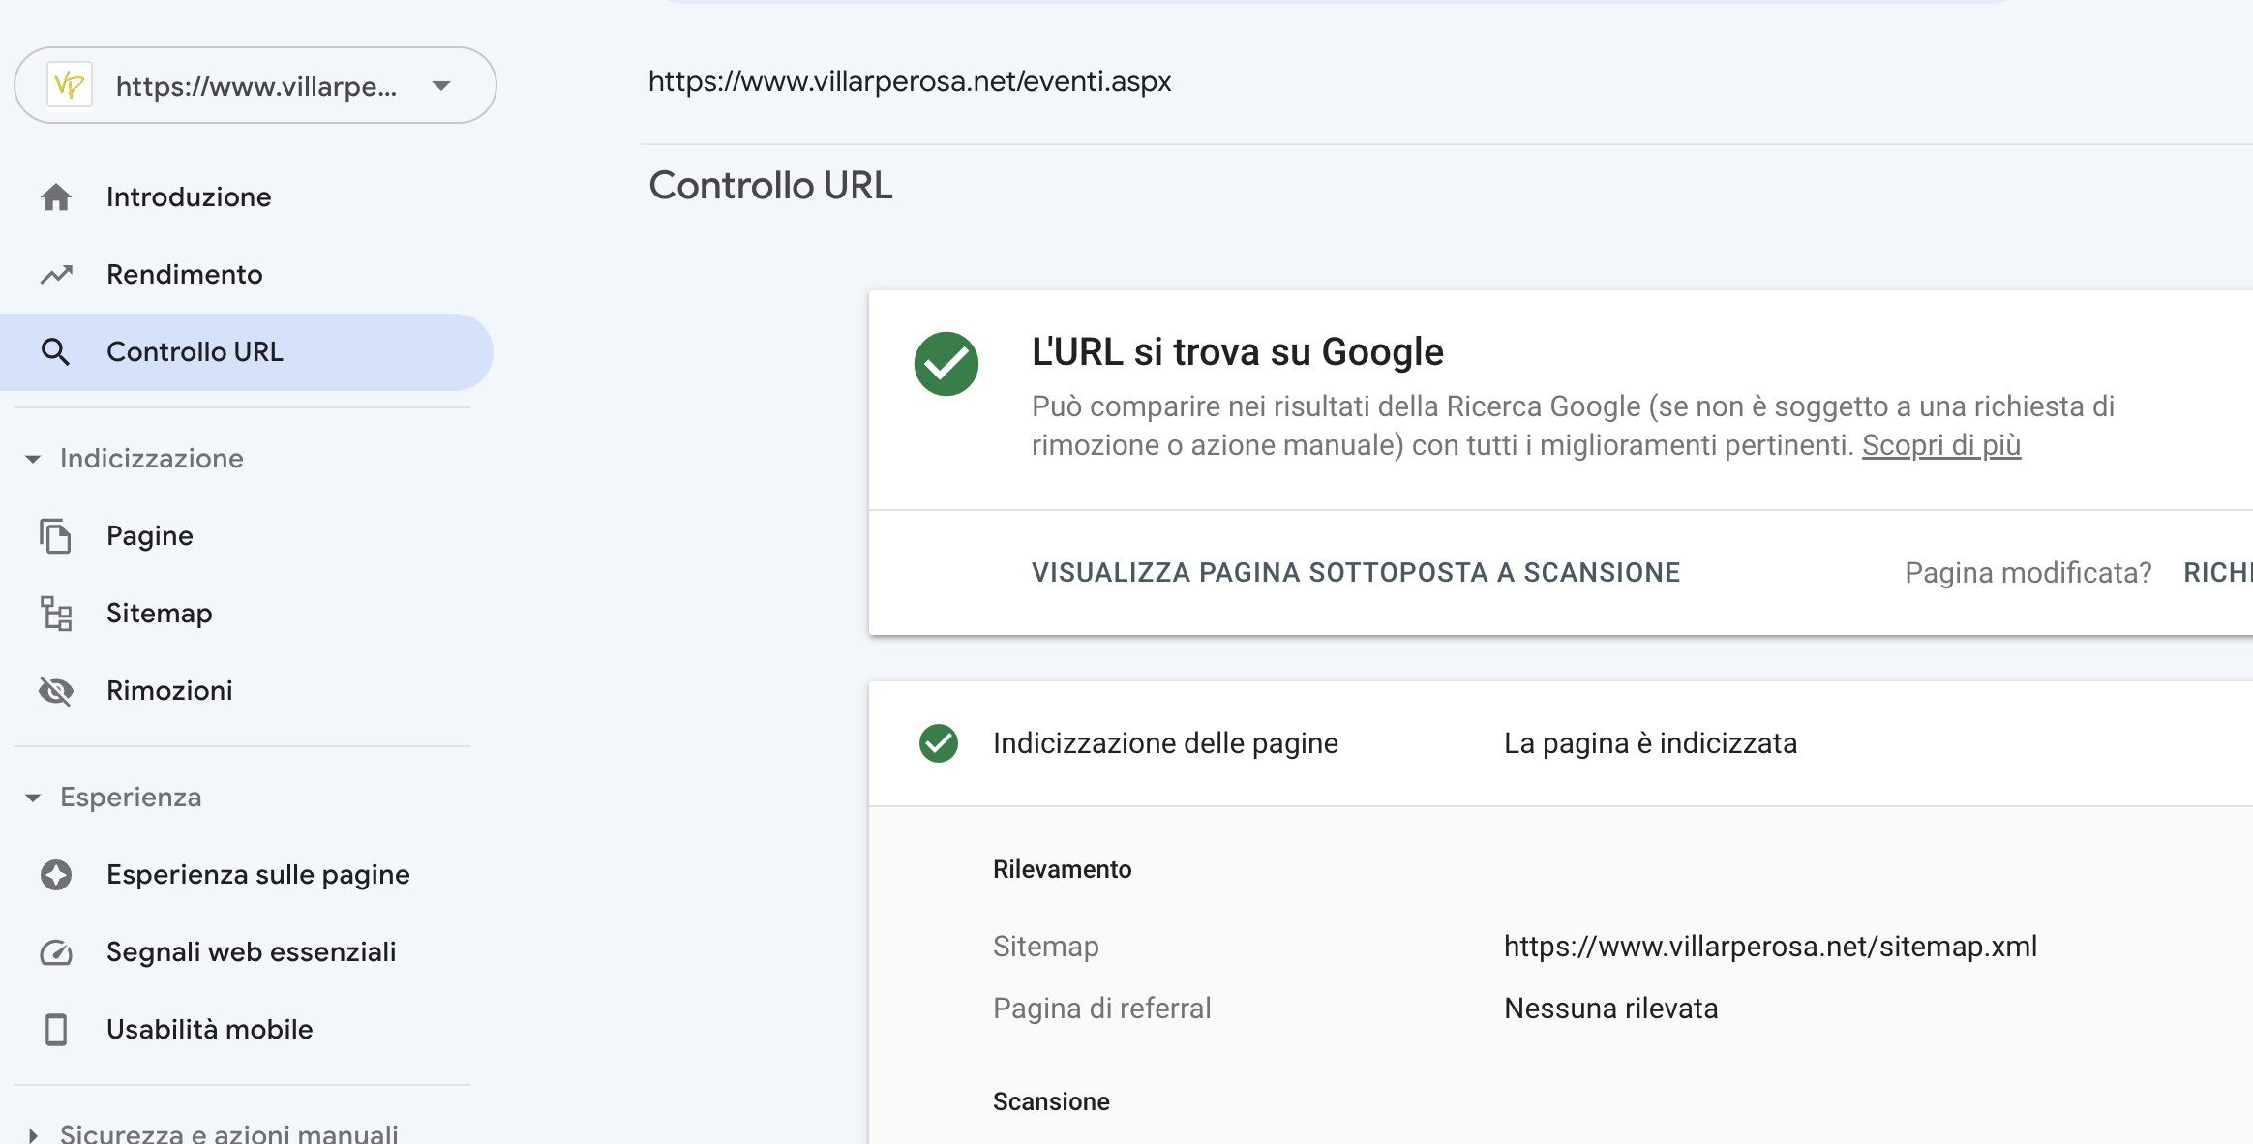Screen dimensions: 2253x1144
Task: Click the Pagina di referral label
Action: pyautogui.click(x=1102, y=1009)
